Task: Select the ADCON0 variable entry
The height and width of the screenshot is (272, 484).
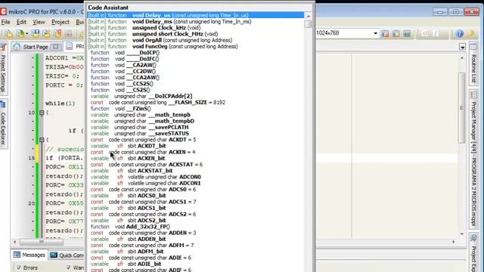Action: (x=196, y=177)
